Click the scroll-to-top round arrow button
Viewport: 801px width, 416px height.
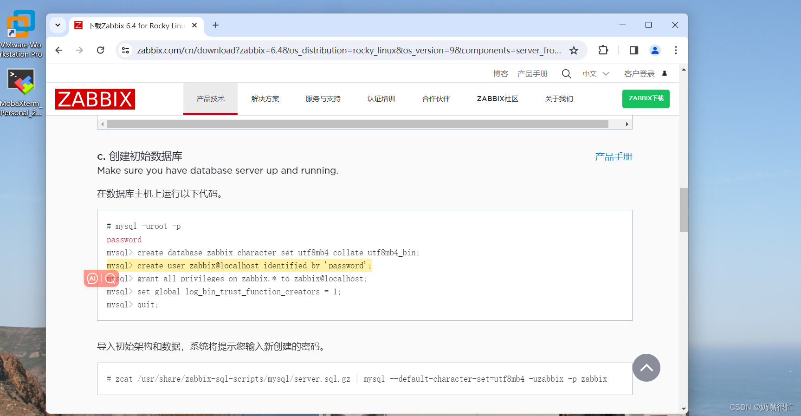click(646, 368)
